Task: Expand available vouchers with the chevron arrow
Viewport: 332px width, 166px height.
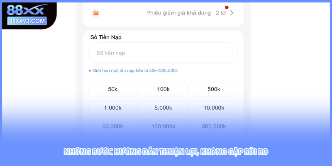Action: click(232, 13)
